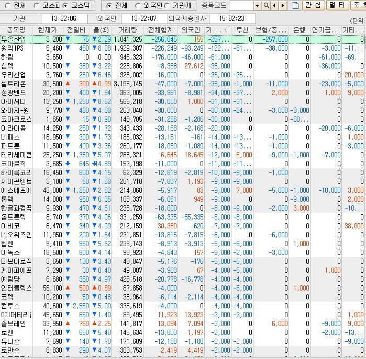This screenshot has width=366, height=359.
Task: Click the magnifier stock search icon
Action: click(x=266, y=6)
